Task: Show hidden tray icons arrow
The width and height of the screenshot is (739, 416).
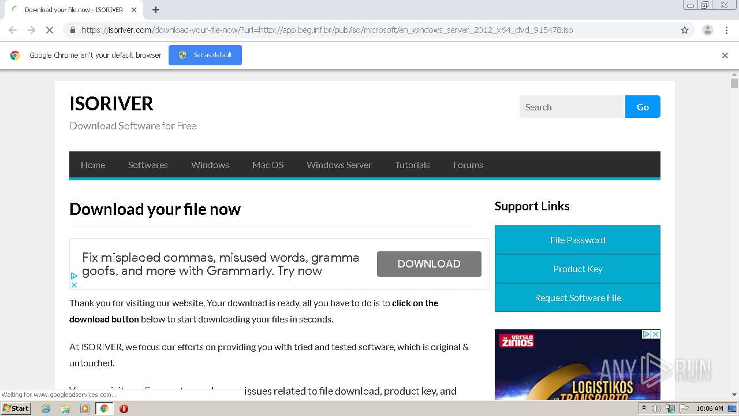Action: pos(644,408)
